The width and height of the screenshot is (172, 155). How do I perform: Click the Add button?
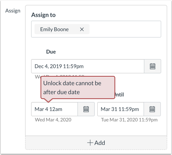(96, 143)
